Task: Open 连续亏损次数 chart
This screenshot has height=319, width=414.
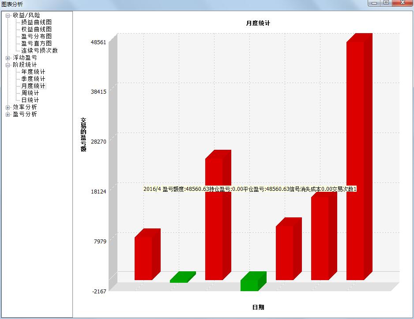Action: 39,50
